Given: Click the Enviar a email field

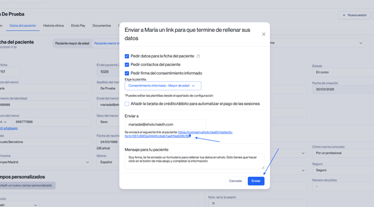Looking at the screenshot, I should (x=165, y=124).
